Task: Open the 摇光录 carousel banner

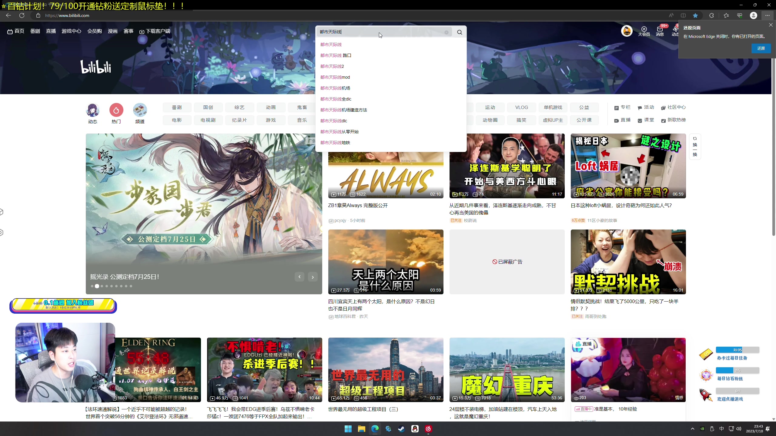Action: [204, 214]
